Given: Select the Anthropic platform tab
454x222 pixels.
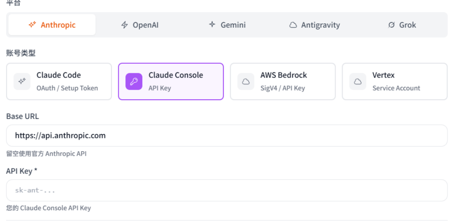Looking at the screenshot, I should 52,25.
